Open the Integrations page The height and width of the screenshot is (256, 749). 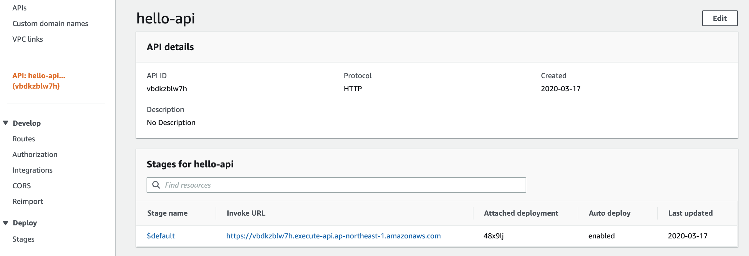32,170
